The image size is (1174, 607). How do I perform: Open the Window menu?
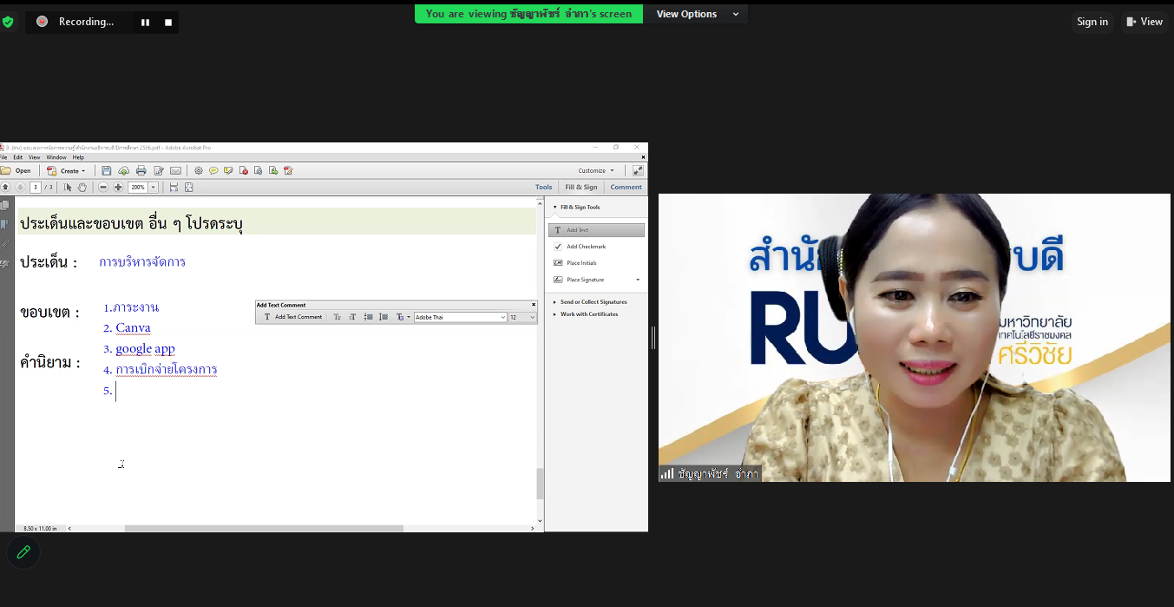pos(56,157)
